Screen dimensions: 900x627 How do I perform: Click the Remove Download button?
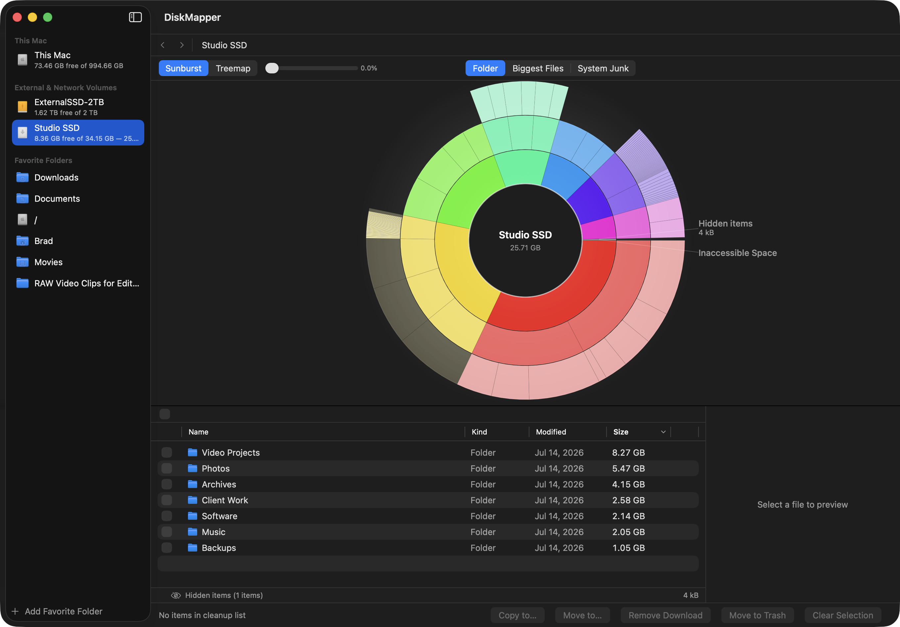tap(665, 615)
